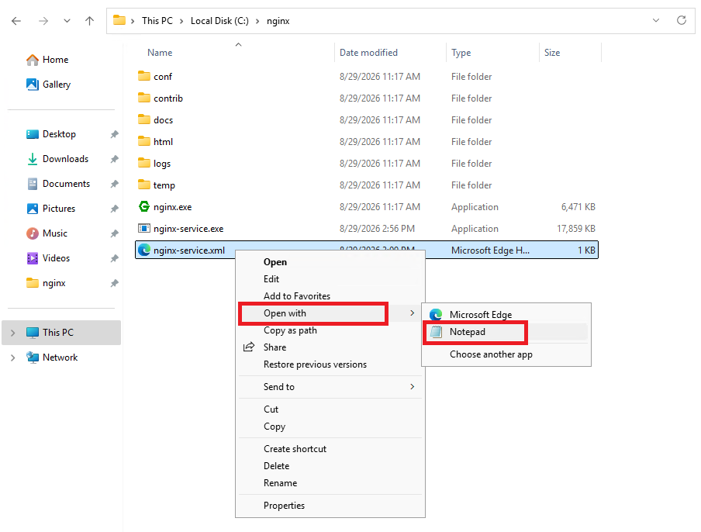Screen dimensions: 701x532
Task: Select This PC in the breadcrumb path
Action: pyautogui.click(x=157, y=21)
